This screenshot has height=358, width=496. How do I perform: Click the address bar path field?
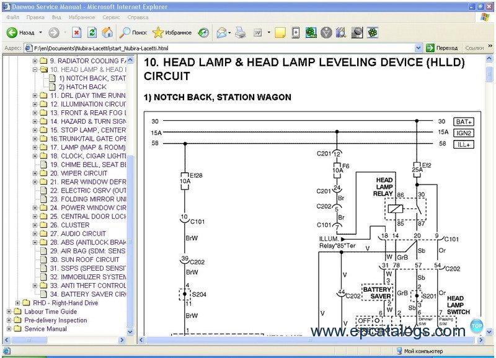click(x=223, y=48)
